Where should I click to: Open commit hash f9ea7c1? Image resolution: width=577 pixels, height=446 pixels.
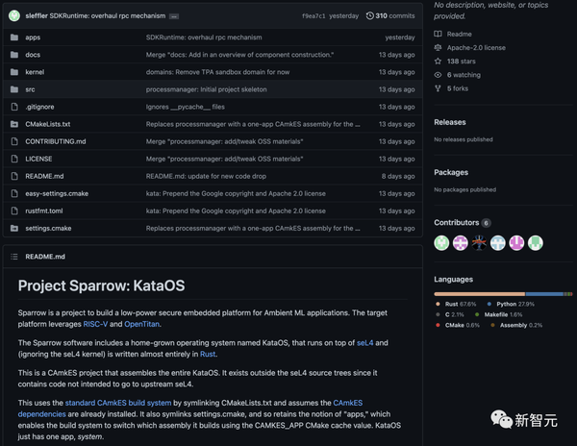[314, 15]
